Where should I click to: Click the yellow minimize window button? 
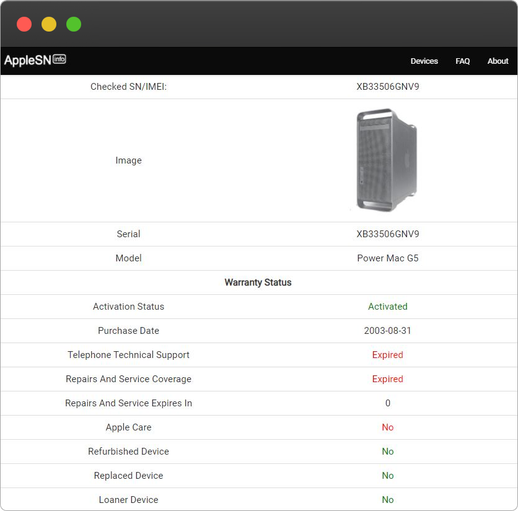tap(49, 24)
